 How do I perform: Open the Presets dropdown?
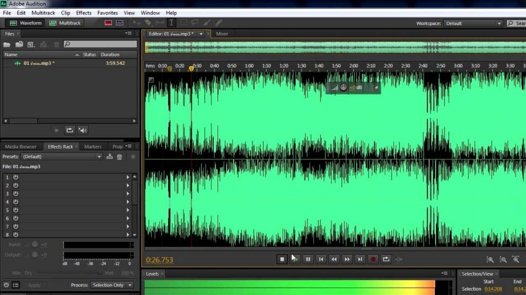point(99,156)
